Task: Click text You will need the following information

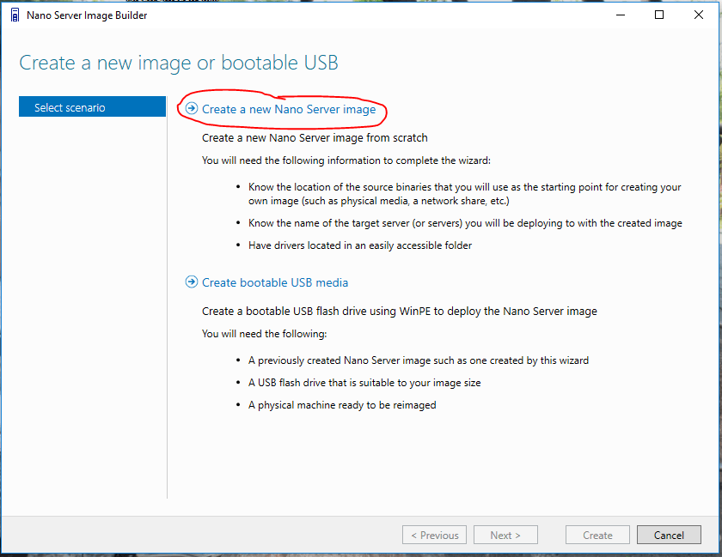Action: [x=346, y=160]
